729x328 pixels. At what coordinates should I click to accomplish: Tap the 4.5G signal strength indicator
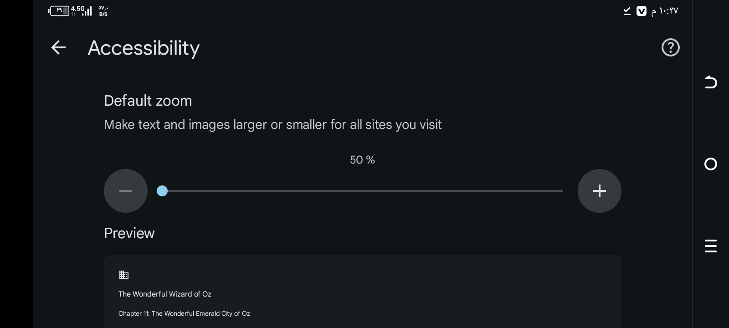(x=82, y=10)
